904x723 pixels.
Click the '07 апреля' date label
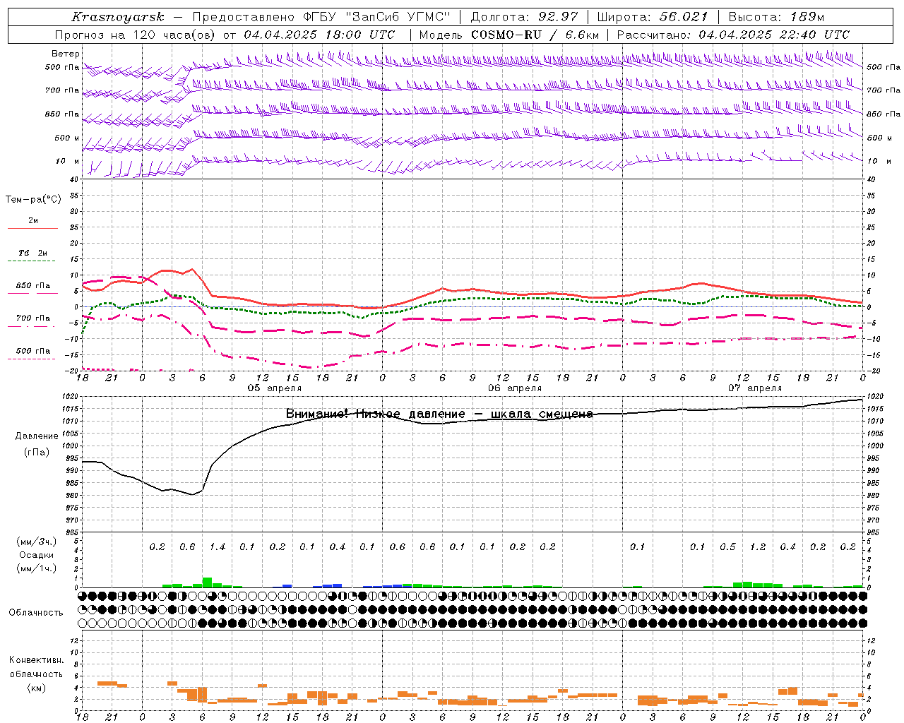(x=755, y=388)
